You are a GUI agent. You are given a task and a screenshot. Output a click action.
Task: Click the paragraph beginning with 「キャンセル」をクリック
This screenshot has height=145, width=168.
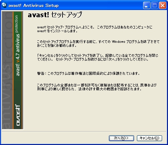[98, 57]
